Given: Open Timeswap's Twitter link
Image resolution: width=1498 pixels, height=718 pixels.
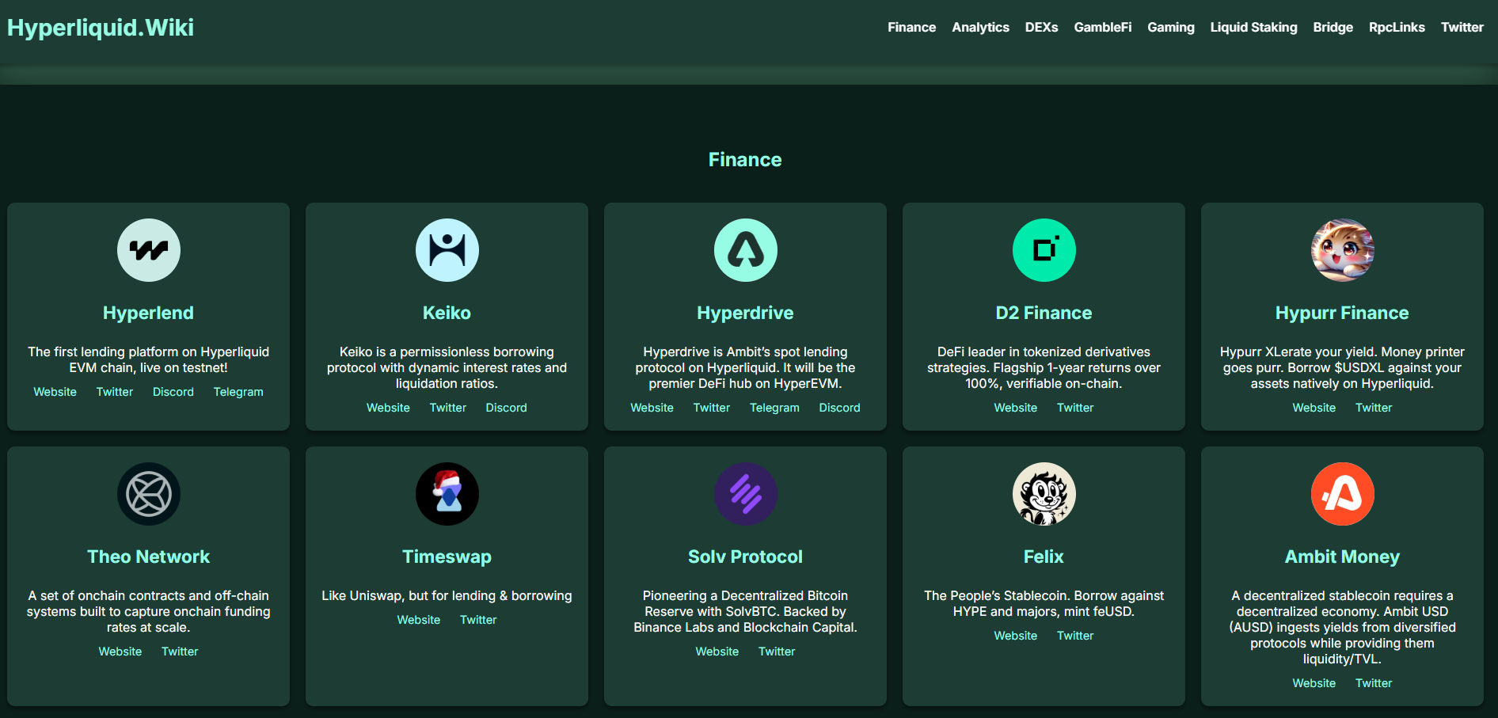Looking at the screenshot, I should [x=478, y=620].
